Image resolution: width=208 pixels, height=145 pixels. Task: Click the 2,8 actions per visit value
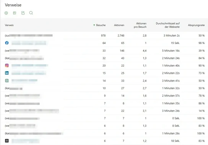[x=145, y=36]
